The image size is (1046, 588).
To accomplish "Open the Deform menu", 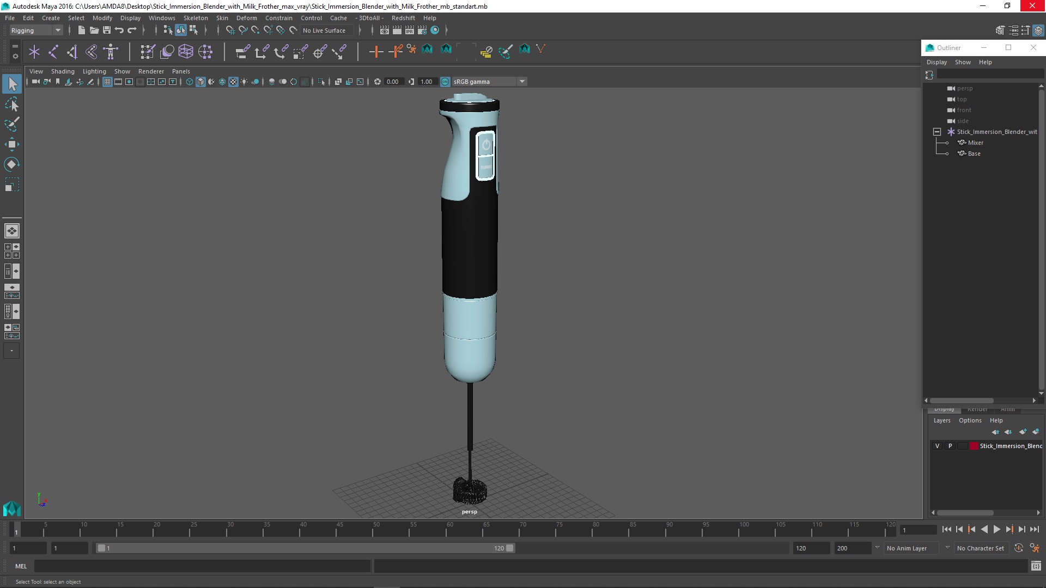I will tap(246, 18).
